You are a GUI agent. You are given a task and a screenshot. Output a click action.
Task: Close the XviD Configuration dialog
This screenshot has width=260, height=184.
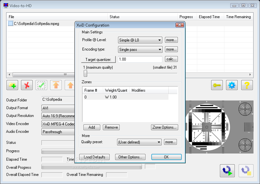180,25
